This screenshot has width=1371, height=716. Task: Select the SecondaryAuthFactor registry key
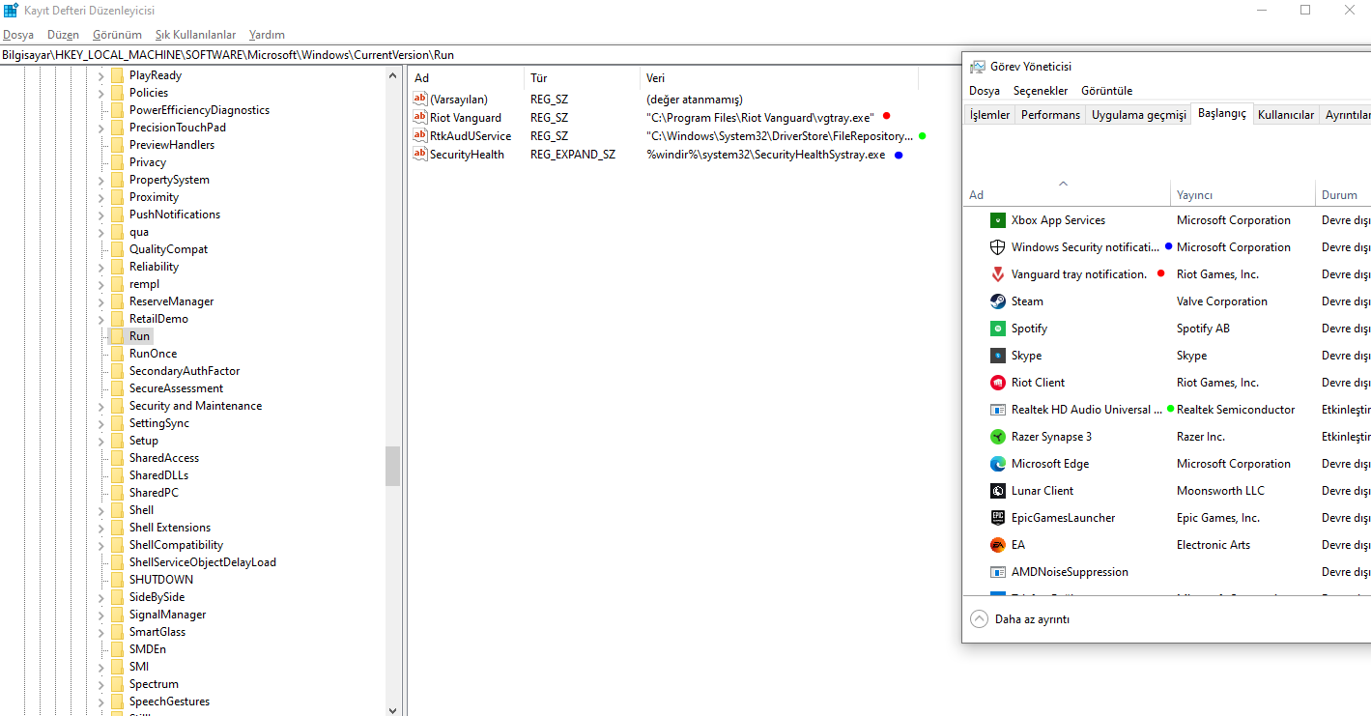pyautogui.click(x=185, y=371)
